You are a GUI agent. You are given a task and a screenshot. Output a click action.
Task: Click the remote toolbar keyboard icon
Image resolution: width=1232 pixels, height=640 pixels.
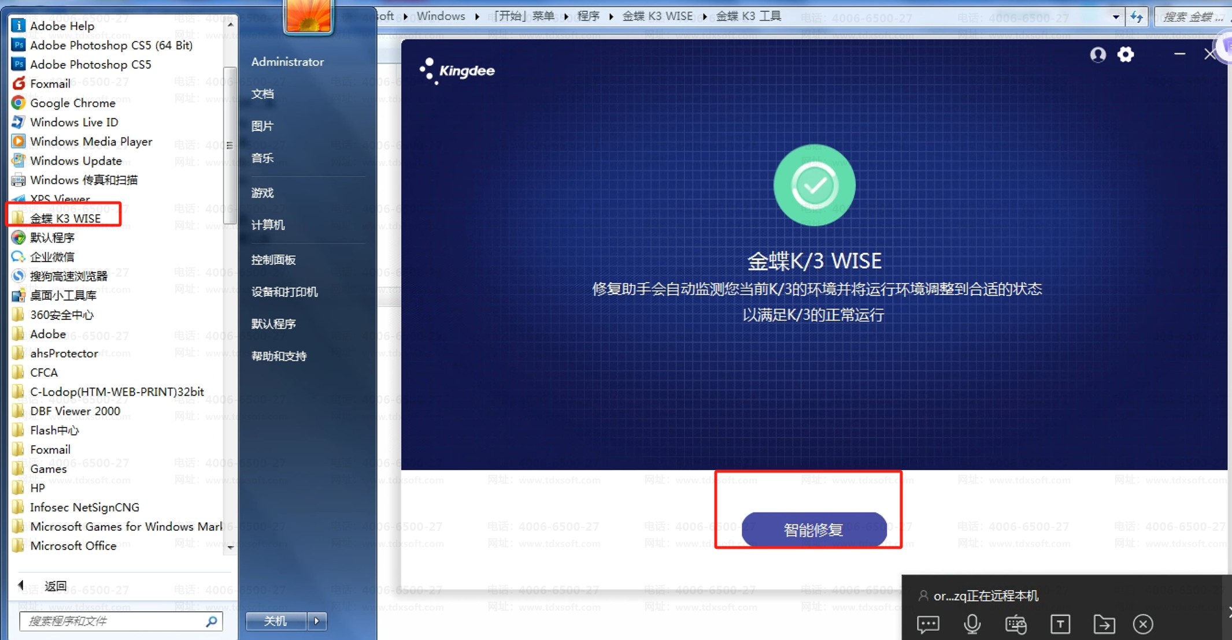click(1016, 624)
